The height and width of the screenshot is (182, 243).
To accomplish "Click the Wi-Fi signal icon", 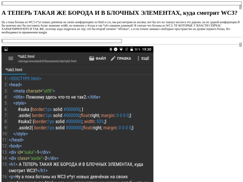I will [x=121, y=49].
